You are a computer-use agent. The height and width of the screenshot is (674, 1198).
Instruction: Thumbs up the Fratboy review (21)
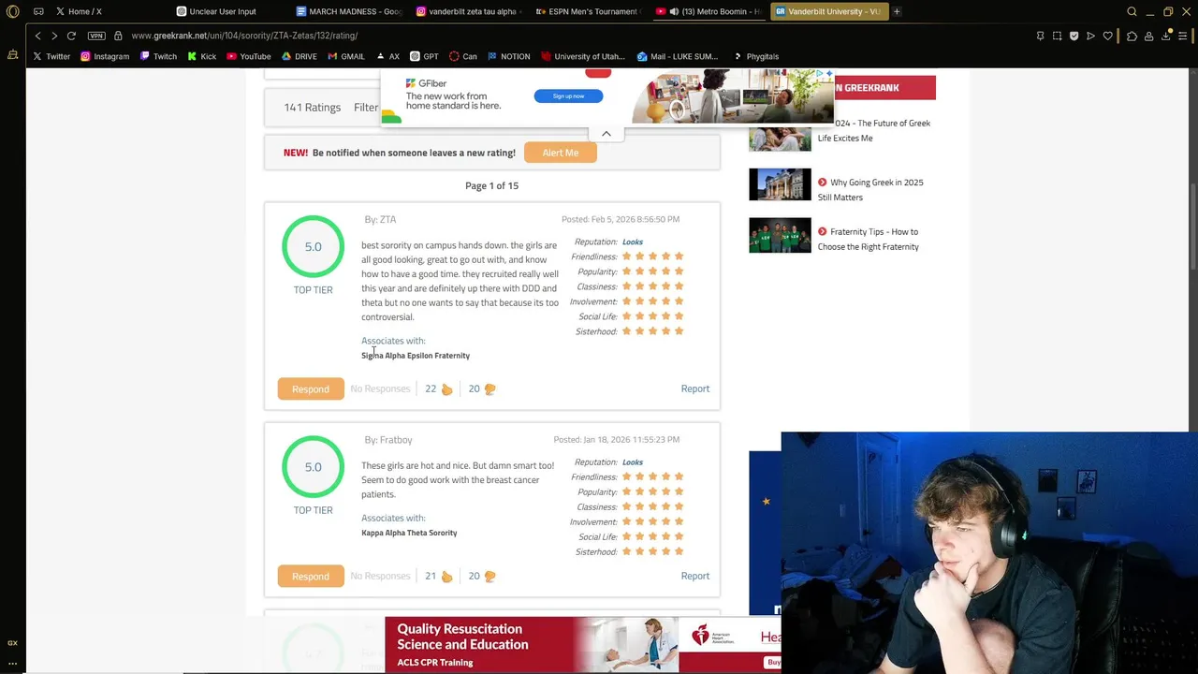click(x=439, y=576)
